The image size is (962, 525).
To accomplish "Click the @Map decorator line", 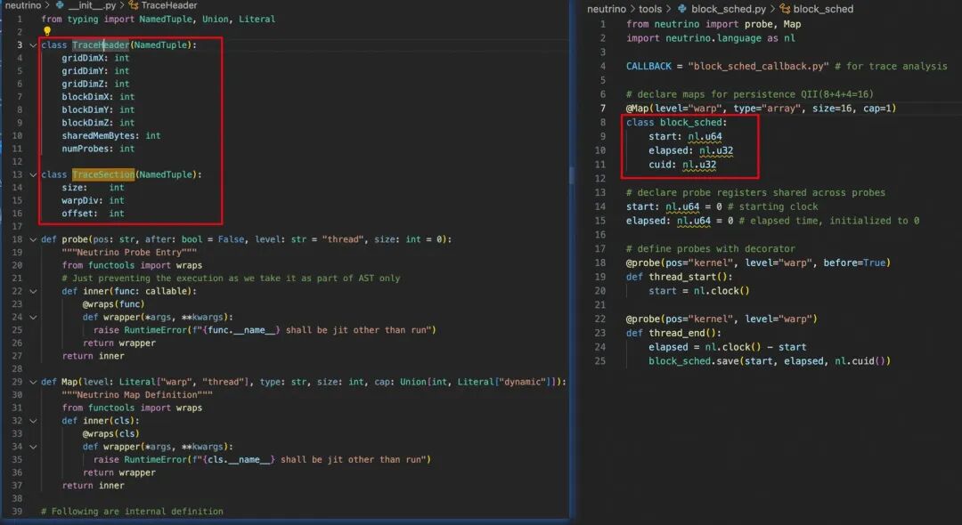I will click(x=762, y=109).
